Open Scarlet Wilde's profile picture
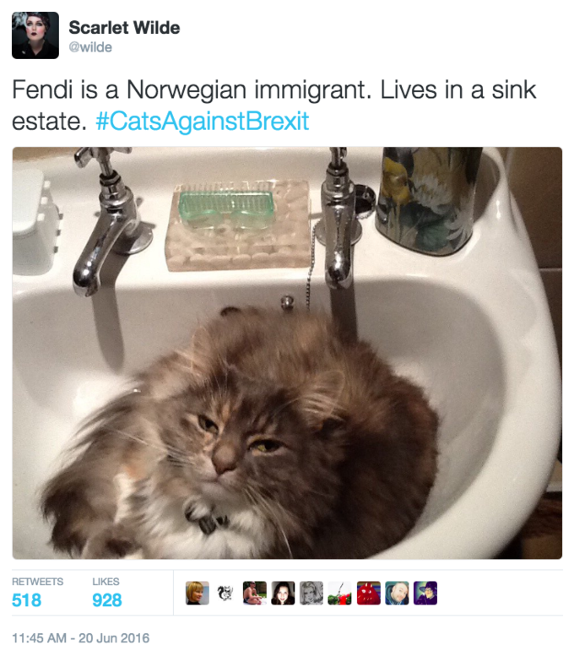 (x=35, y=35)
